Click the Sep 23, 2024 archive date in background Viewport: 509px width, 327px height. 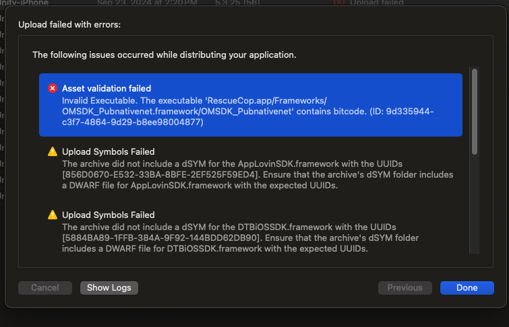click(147, 3)
